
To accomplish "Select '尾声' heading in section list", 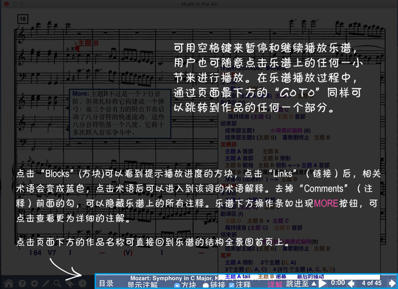I will click(x=226, y=256).
